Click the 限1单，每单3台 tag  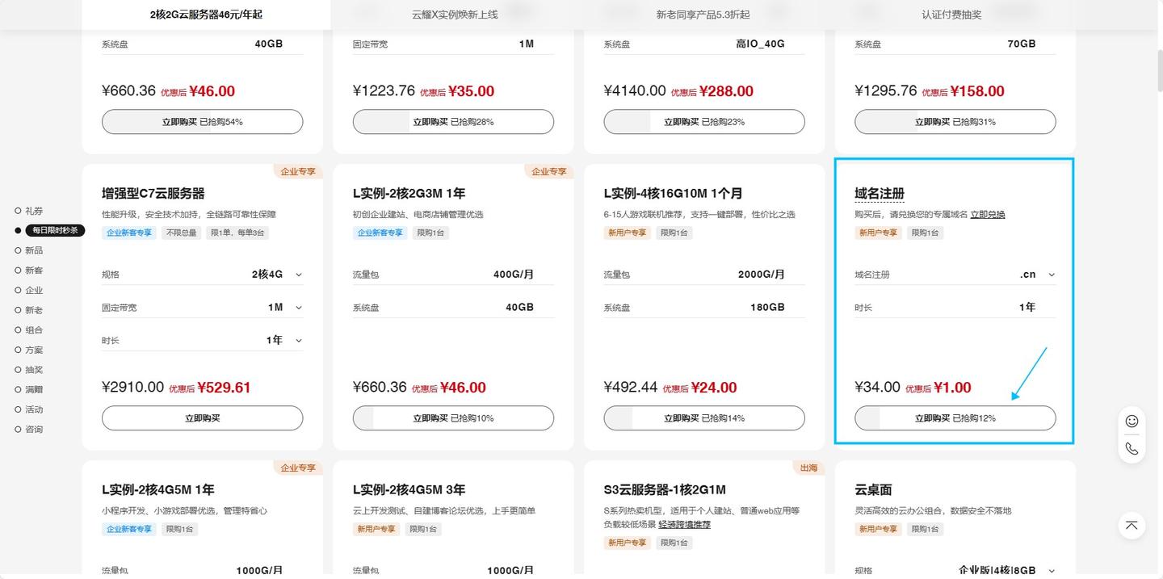237,233
